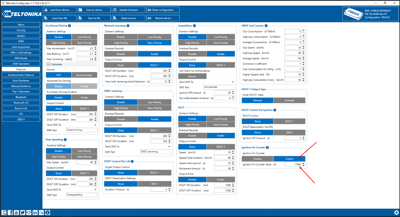Click the settings gear icon
The width and height of the screenshot is (400, 217).
pyautogui.click(x=396, y=212)
